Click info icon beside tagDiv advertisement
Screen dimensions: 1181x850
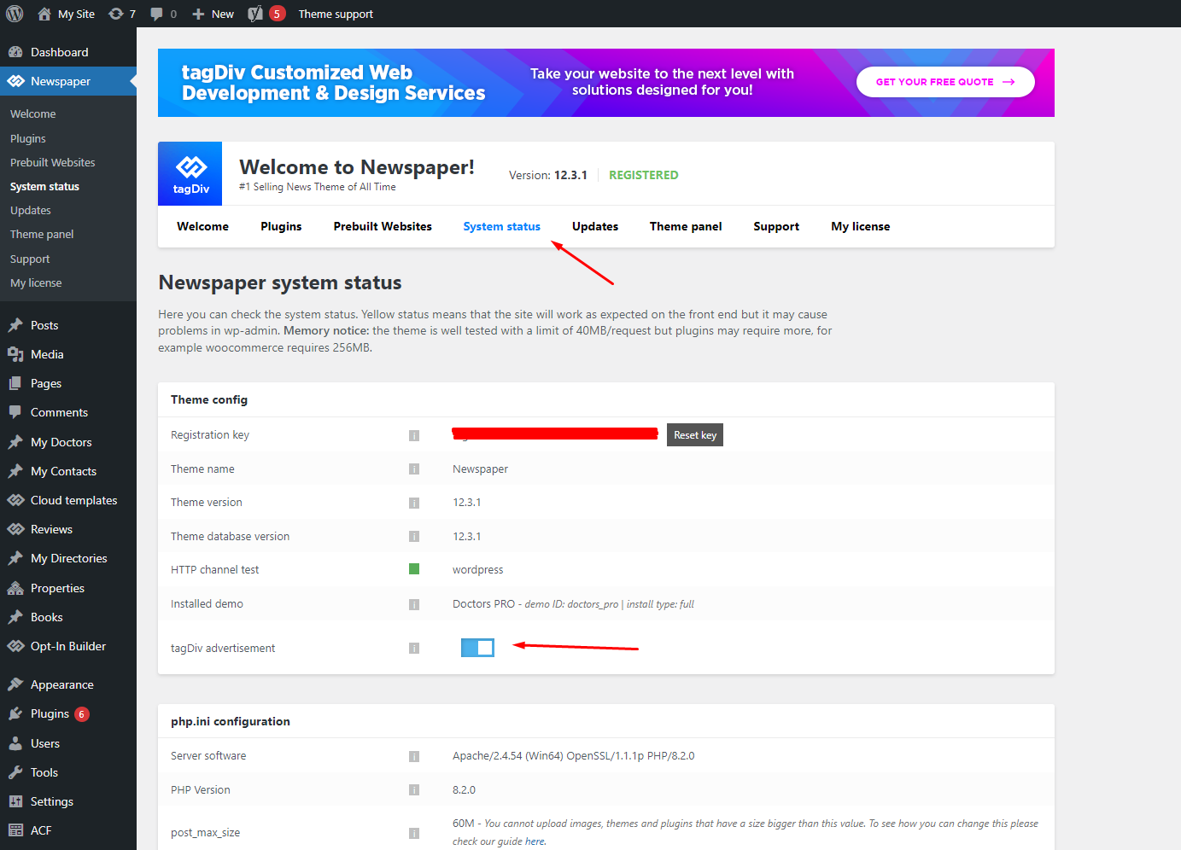coord(414,648)
